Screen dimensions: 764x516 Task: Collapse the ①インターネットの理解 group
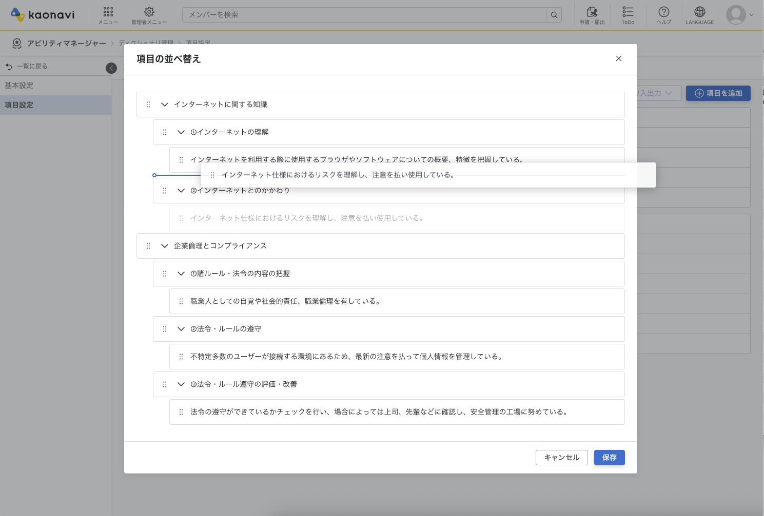pos(181,132)
